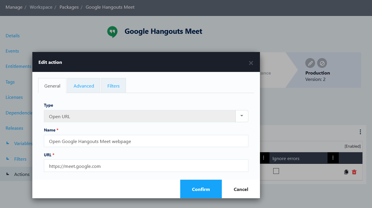372x208 pixels.
Task: Click the Version: 2 text
Action: 315,79
